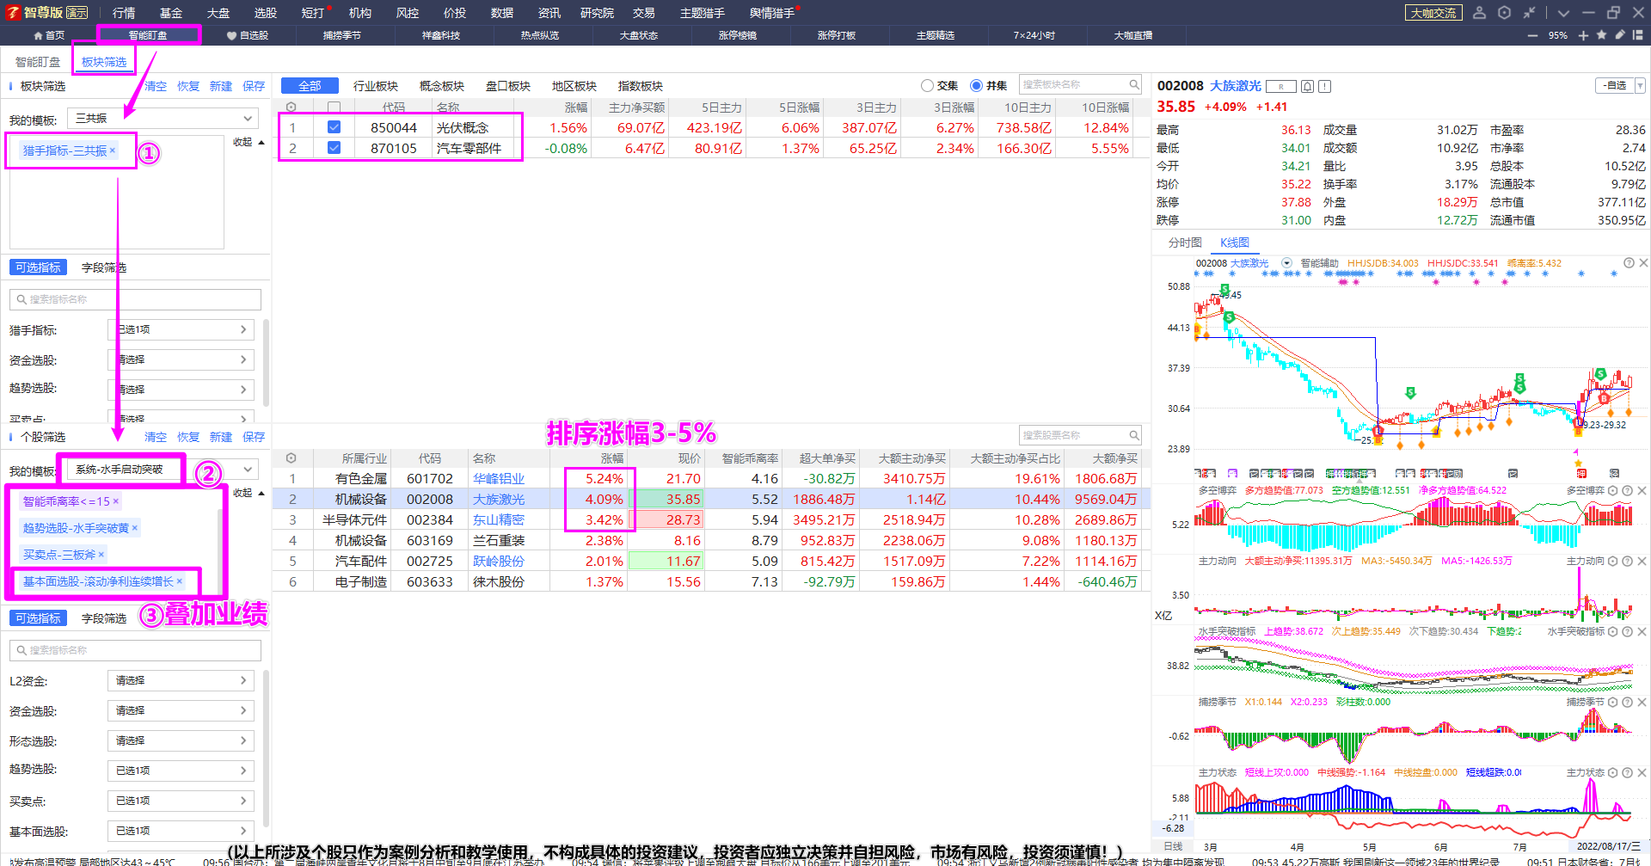
Task: Open the 行情 menu
Action: tap(124, 13)
